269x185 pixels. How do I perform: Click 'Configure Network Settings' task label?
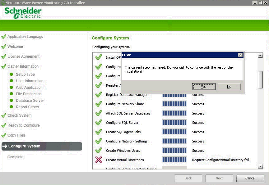coord(127,141)
